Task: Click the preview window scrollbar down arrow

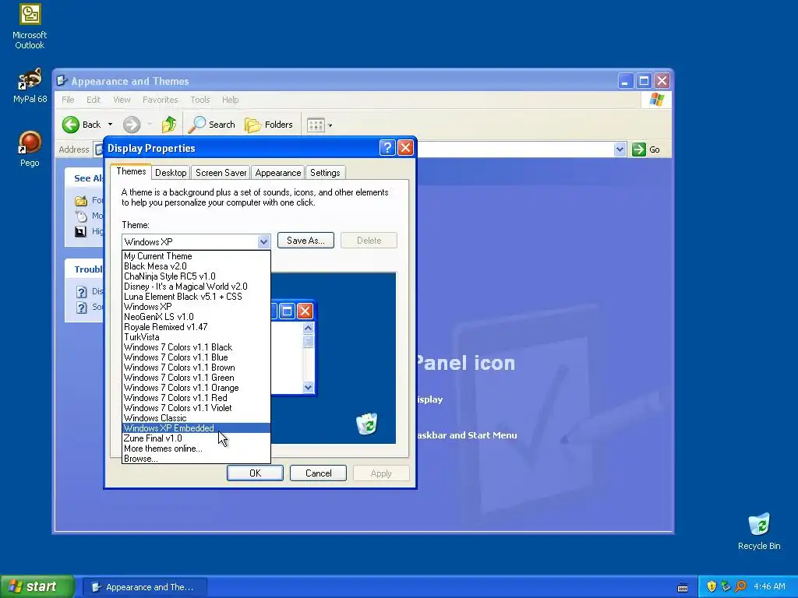Action: (308, 388)
